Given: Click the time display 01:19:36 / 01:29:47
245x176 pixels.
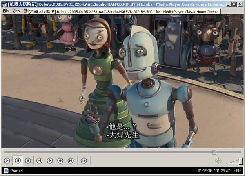Looking at the screenshot, I should [214, 171].
